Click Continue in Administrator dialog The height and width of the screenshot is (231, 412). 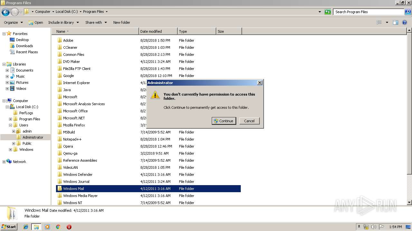(224, 121)
